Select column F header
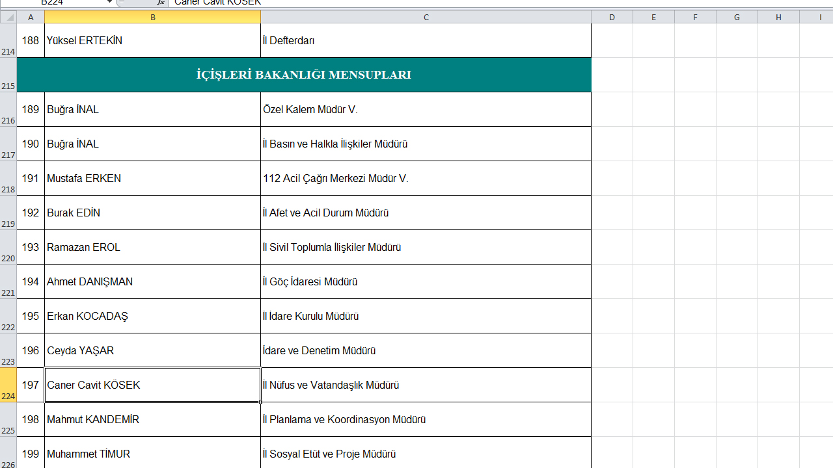 point(695,18)
